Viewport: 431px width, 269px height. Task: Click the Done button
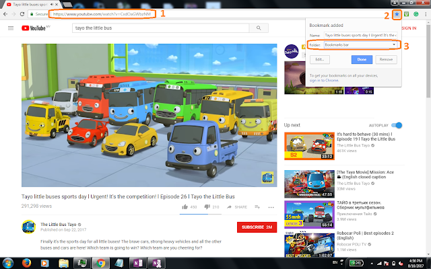[362, 59]
